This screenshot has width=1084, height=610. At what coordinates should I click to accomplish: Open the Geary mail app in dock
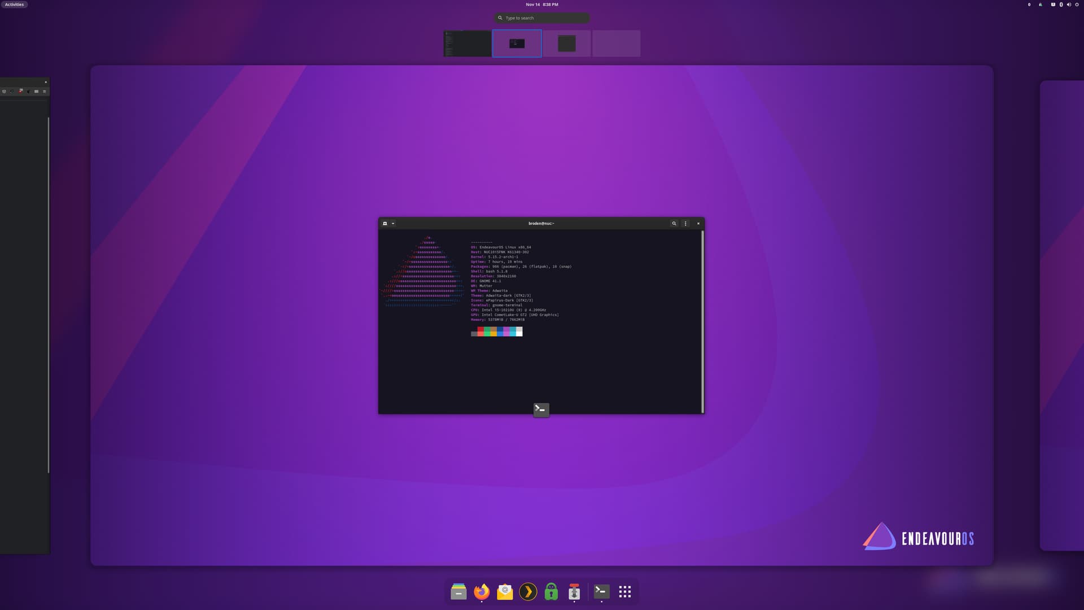tap(505, 591)
